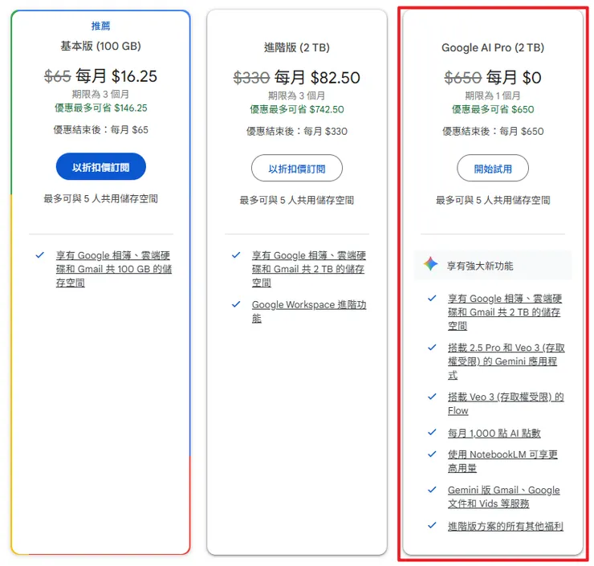Click the colorful sparkle icon beside 享有強大新功能
This screenshot has height=566, width=594.
pyautogui.click(x=431, y=263)
